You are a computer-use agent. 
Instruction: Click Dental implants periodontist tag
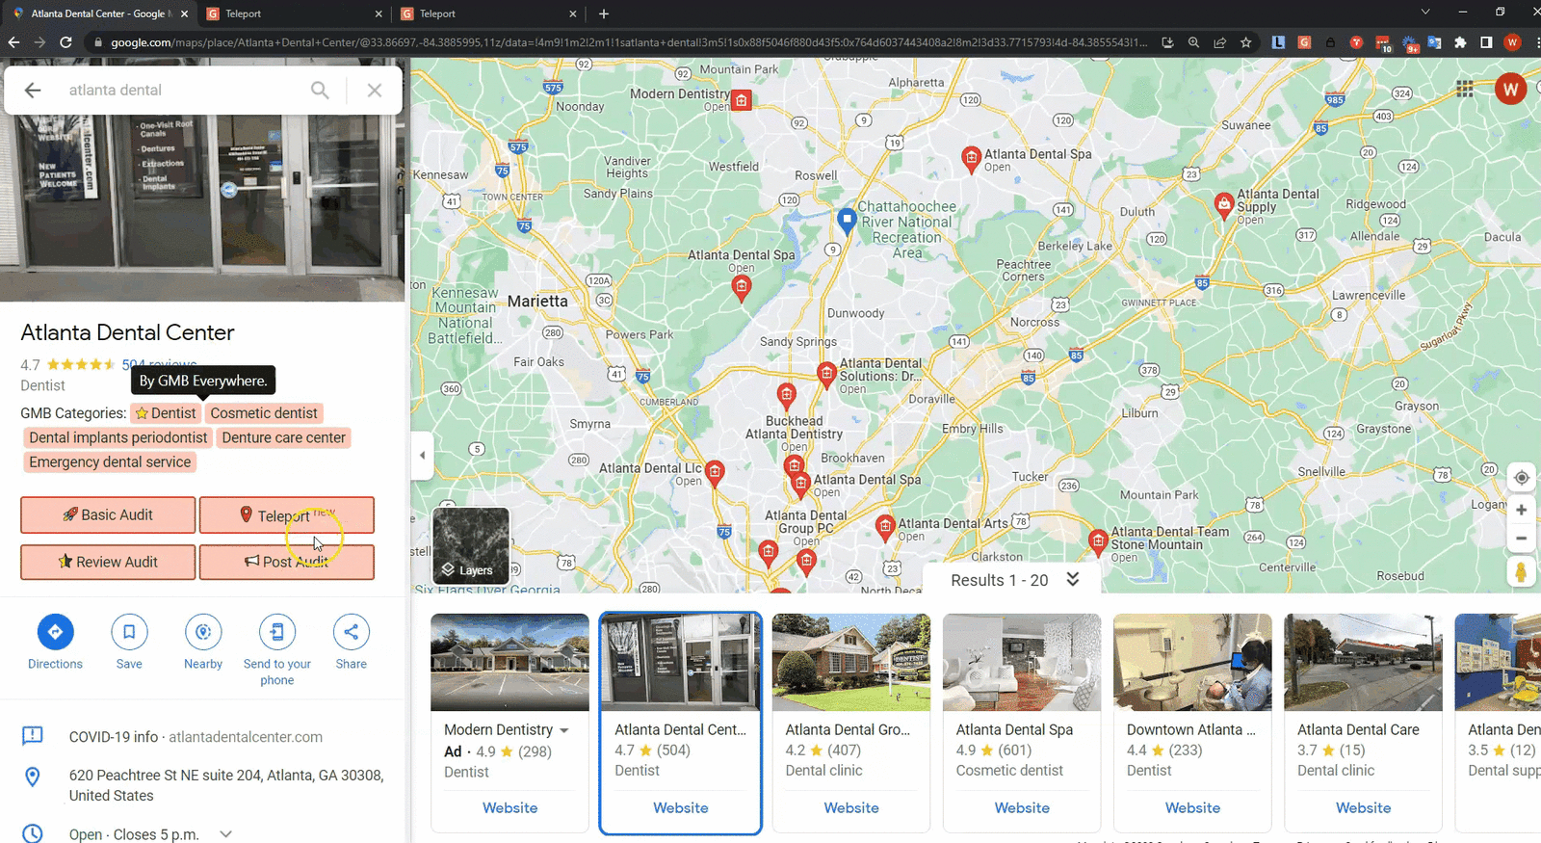point(118,437)
